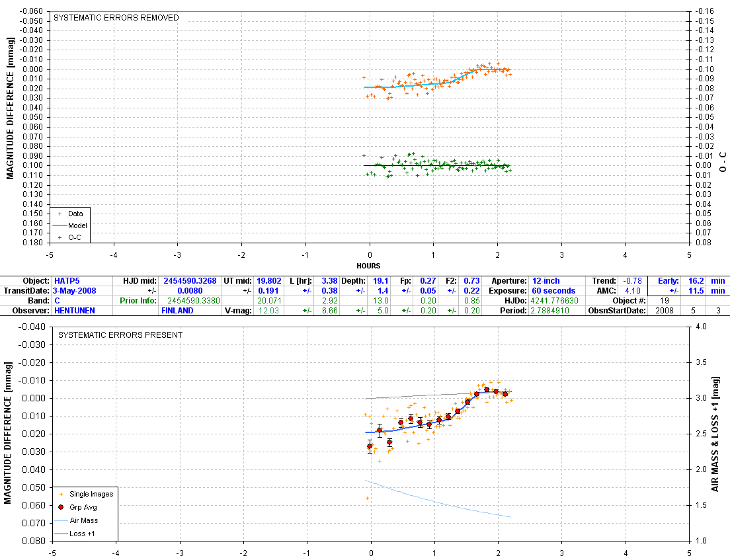
Task: Select the prior UT value "20.071"
Action: click(x=269, y=301)
